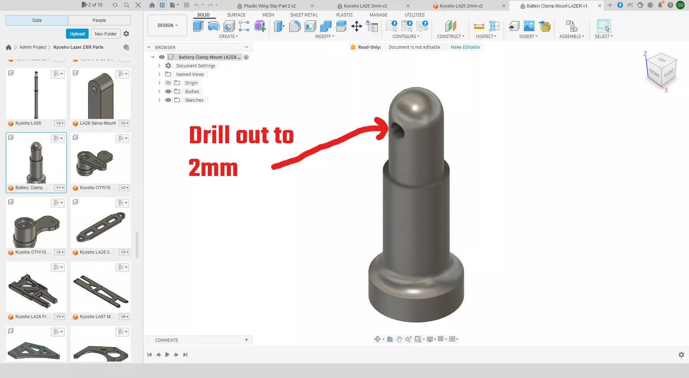Viewport: 689px width, 378px height.
Task: Click the Upload button
Action: click(77, 34)
